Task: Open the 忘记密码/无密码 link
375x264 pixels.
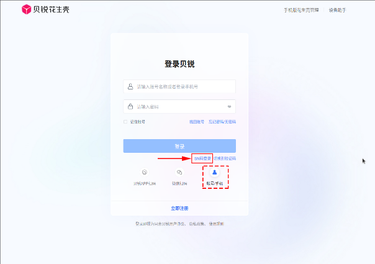Action: tap(222, 122)
